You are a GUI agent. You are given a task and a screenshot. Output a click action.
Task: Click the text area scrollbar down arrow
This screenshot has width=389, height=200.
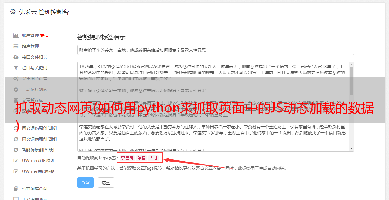351,149
